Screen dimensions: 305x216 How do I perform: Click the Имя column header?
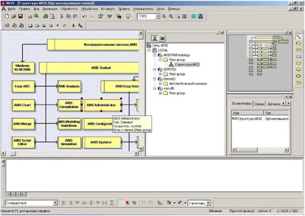click(247, 113)
